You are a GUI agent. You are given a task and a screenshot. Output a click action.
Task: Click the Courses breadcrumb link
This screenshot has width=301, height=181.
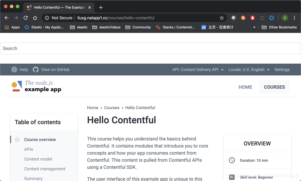click(x=112, y=108)
